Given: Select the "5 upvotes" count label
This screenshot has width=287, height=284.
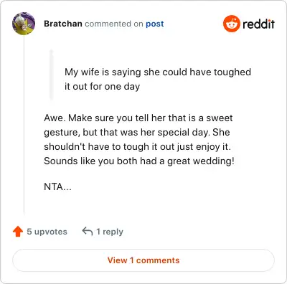Looking at the screenshot, I should pos(47,232).
